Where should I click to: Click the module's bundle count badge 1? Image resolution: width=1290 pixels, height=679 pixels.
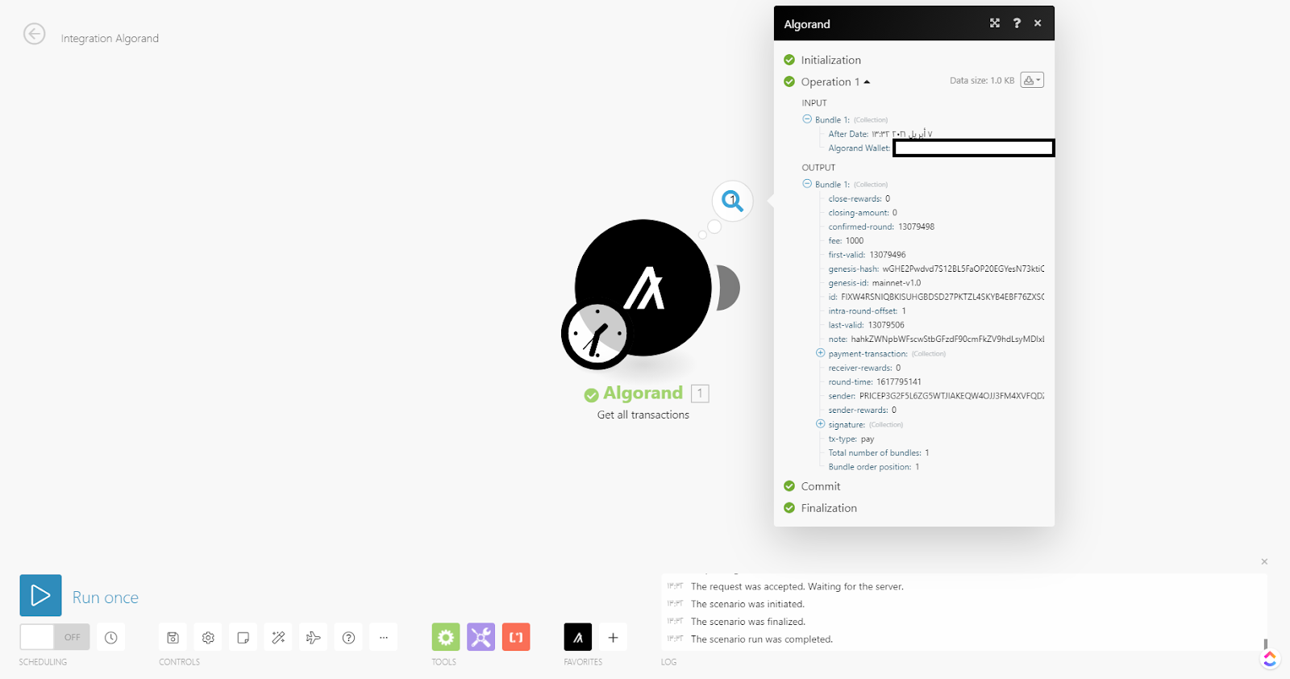tap(700, 394)
